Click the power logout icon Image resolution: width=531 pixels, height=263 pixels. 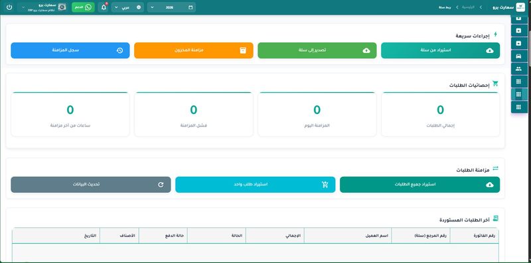point(9,7)
